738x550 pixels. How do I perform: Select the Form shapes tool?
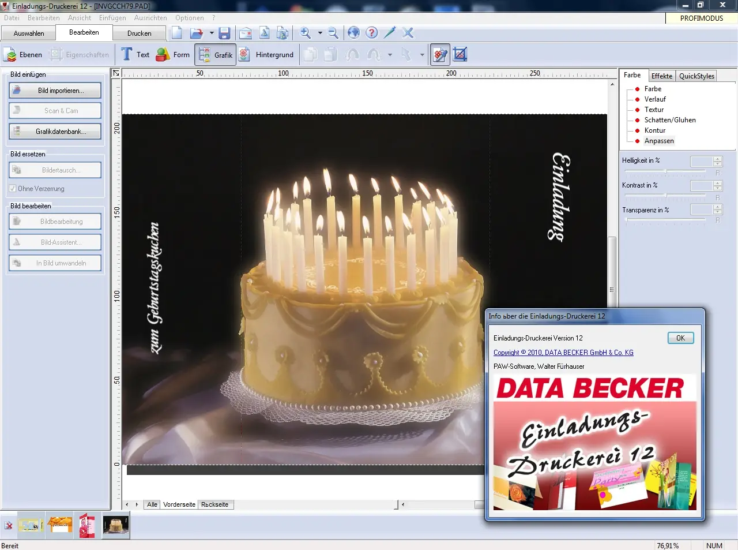click(x=173, y=55)
